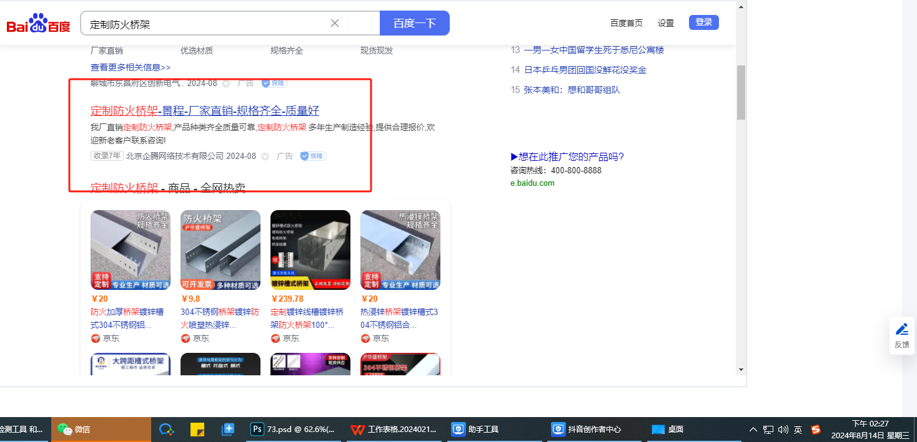Click 京东 icon under ¥9.8 product

[x=186, y=339]
